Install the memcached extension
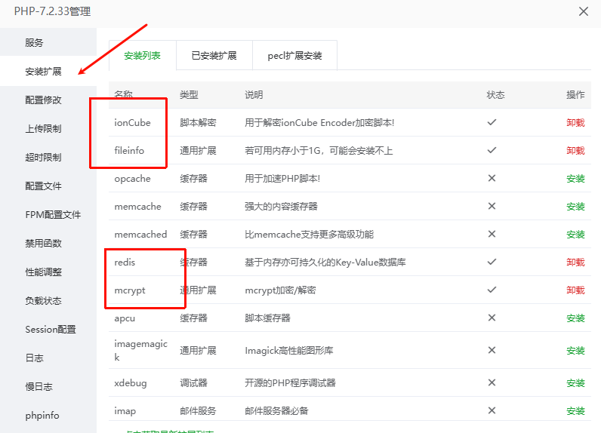Viewport: 601px width, 433px height. (x=575, y=235)
